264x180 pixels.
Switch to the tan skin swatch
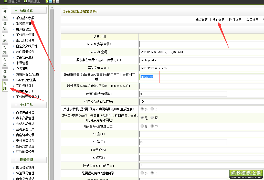click(54, 1)
